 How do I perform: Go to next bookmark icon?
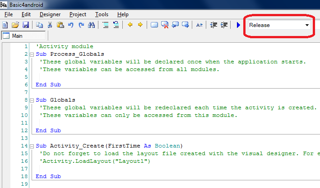186,25
